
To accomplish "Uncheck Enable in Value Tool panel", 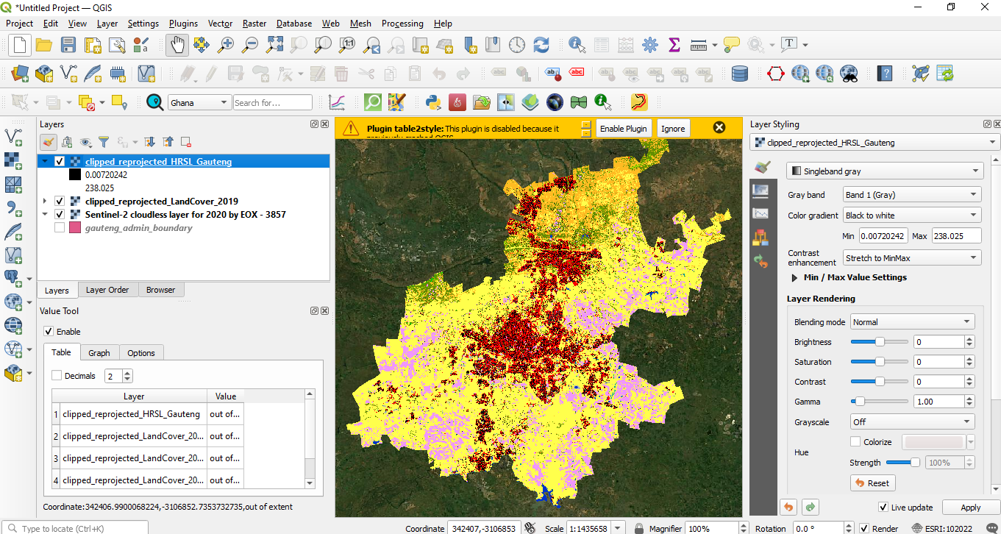I will tap(49, 331).
